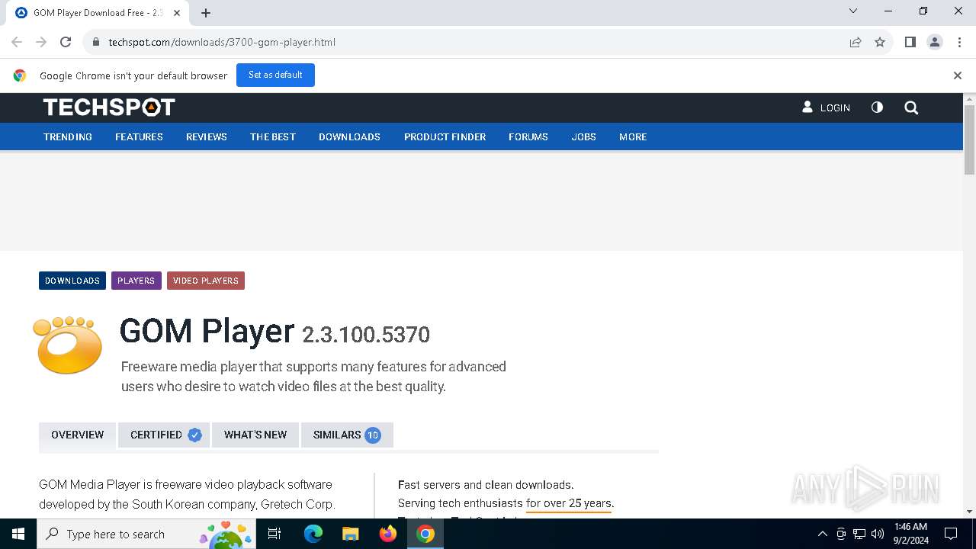Click version text 2.3.100.5370
The width and height of the screenshot is (976, 549).
click(x=366, y=335)
